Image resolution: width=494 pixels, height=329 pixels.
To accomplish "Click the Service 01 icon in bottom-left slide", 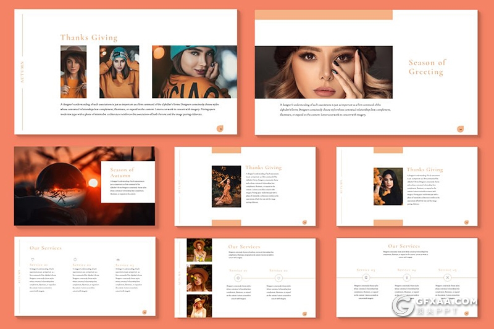I will (x=33, y=260).
